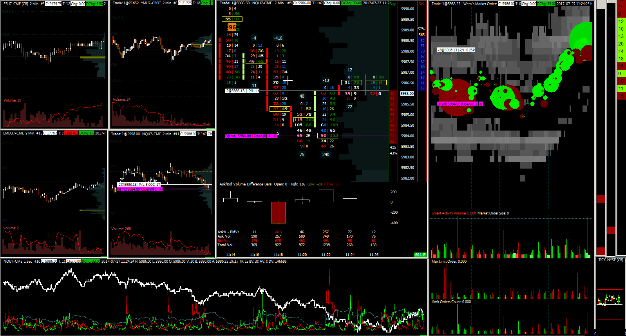Click the red Bid Vol row label

pos(224,241)
